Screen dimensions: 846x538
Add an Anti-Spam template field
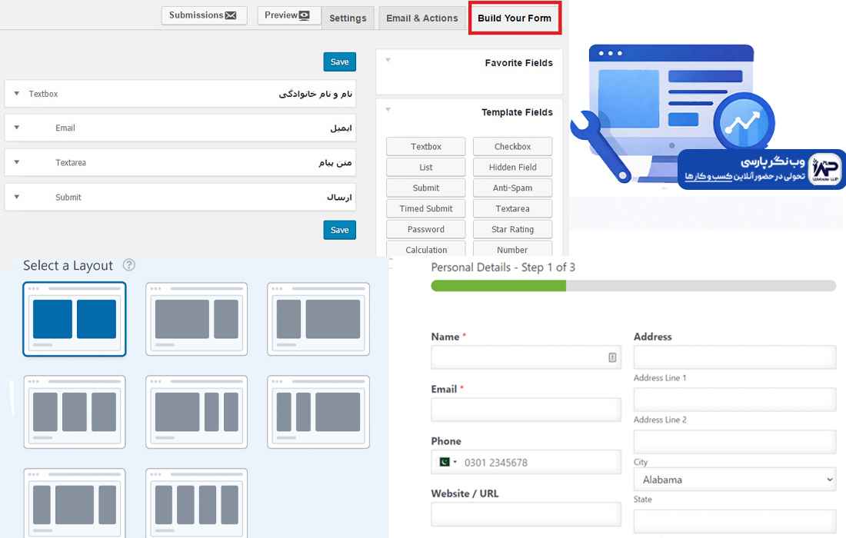(512, 188)
